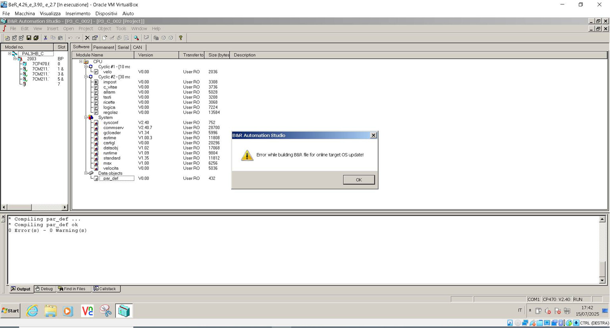Viewport: 610px width, 328px height.
Task: Collapse the Data objects node
Action: [x=86, y=174]
